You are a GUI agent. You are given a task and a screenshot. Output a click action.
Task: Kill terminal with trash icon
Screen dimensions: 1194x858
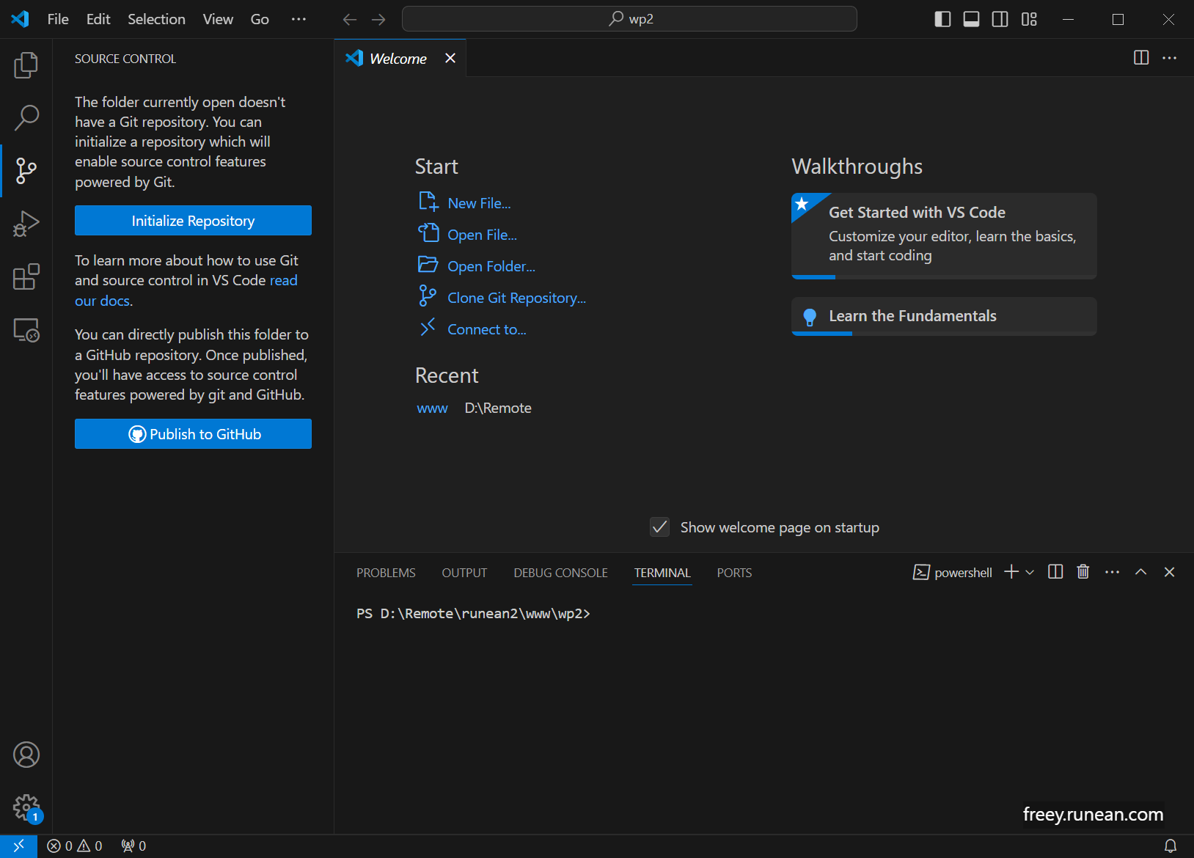pos(1083,572)
